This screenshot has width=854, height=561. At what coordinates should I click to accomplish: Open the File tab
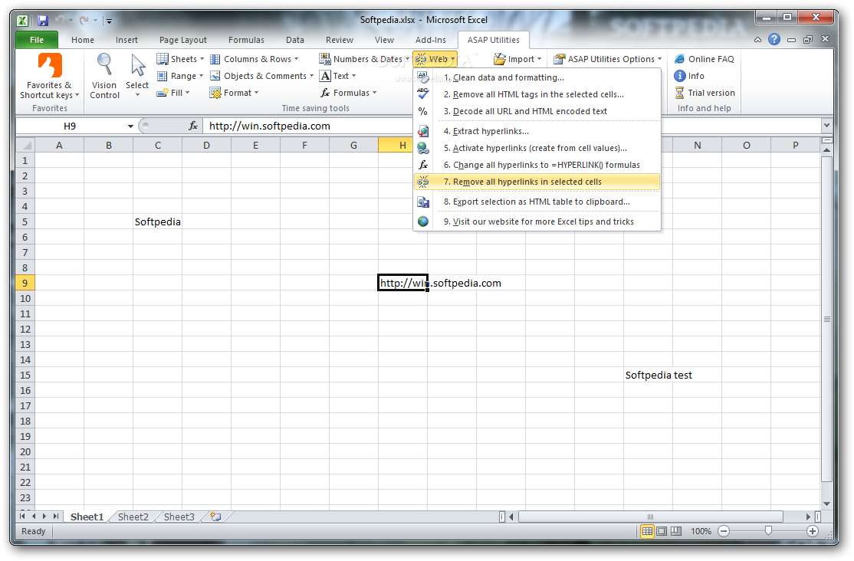37,40
